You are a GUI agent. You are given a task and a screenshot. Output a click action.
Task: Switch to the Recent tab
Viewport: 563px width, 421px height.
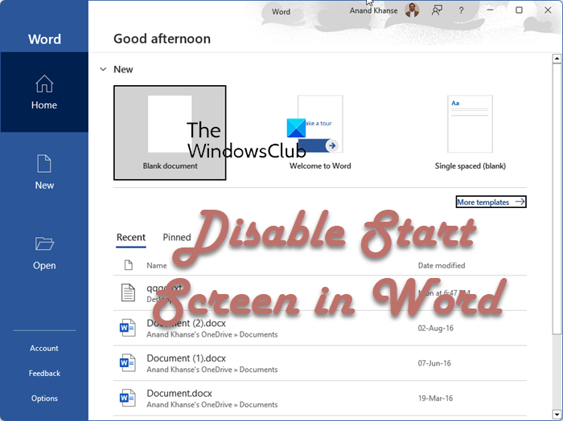131,237
